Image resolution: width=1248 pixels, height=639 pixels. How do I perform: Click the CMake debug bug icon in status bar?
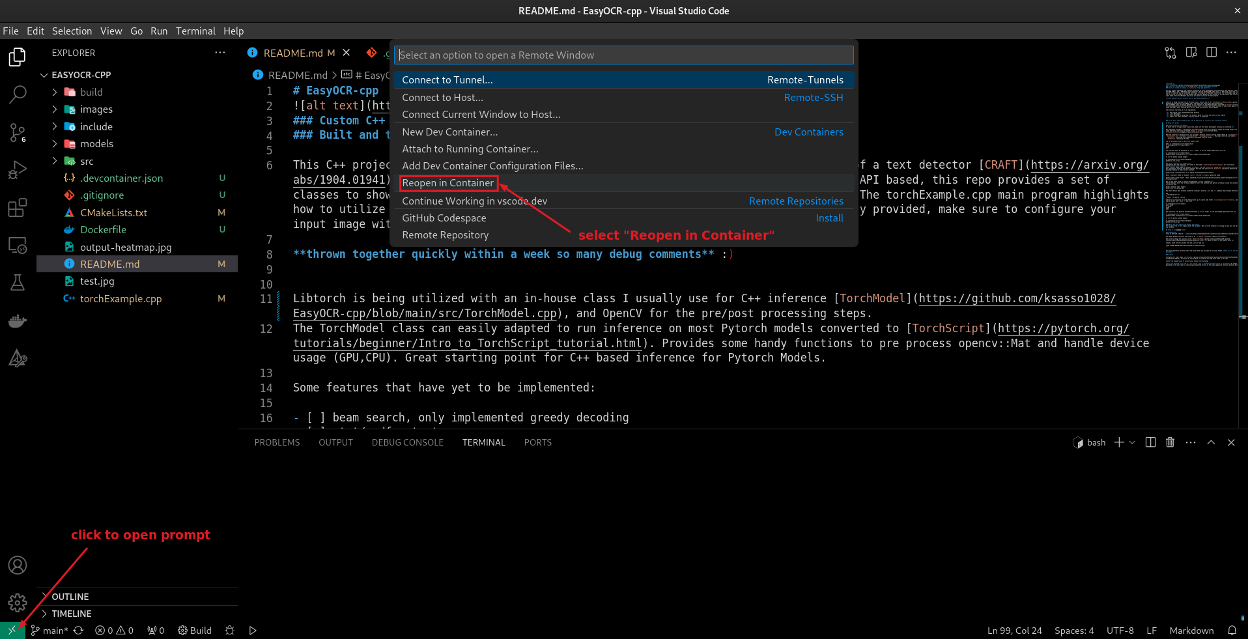(x=229, y=631)
